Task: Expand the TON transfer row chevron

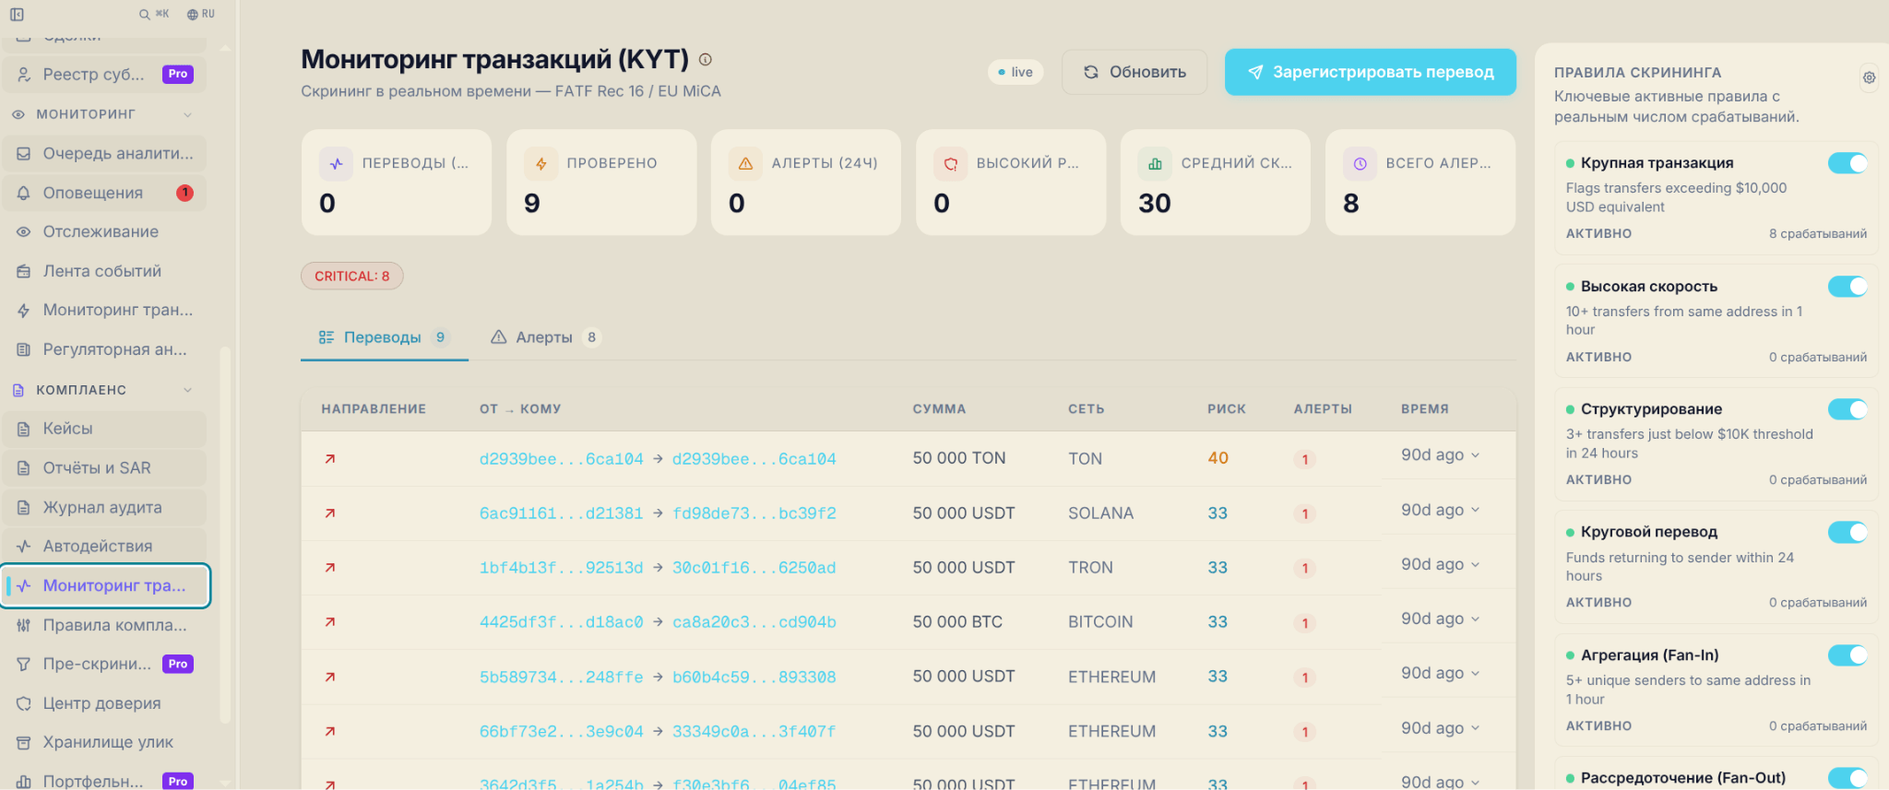Action: click(1476, 455)
